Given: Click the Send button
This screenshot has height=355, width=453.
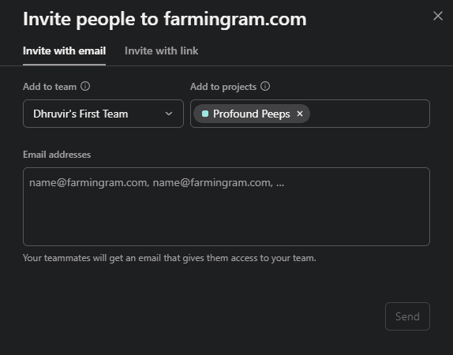Looking at the screenshot, I should (x=407, y=316).
